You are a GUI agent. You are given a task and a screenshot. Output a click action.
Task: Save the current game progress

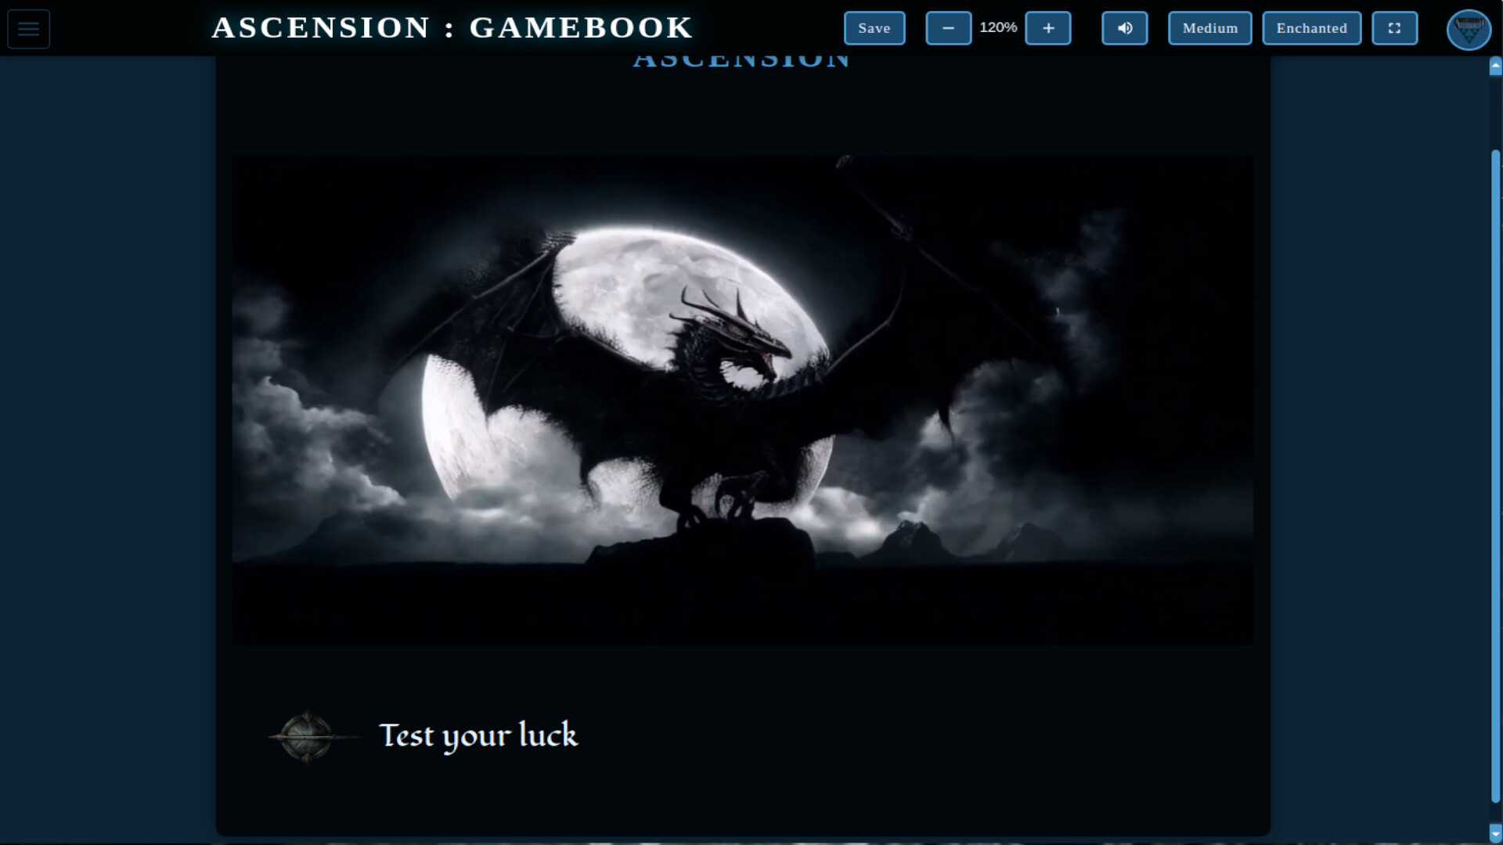[874, 27]
